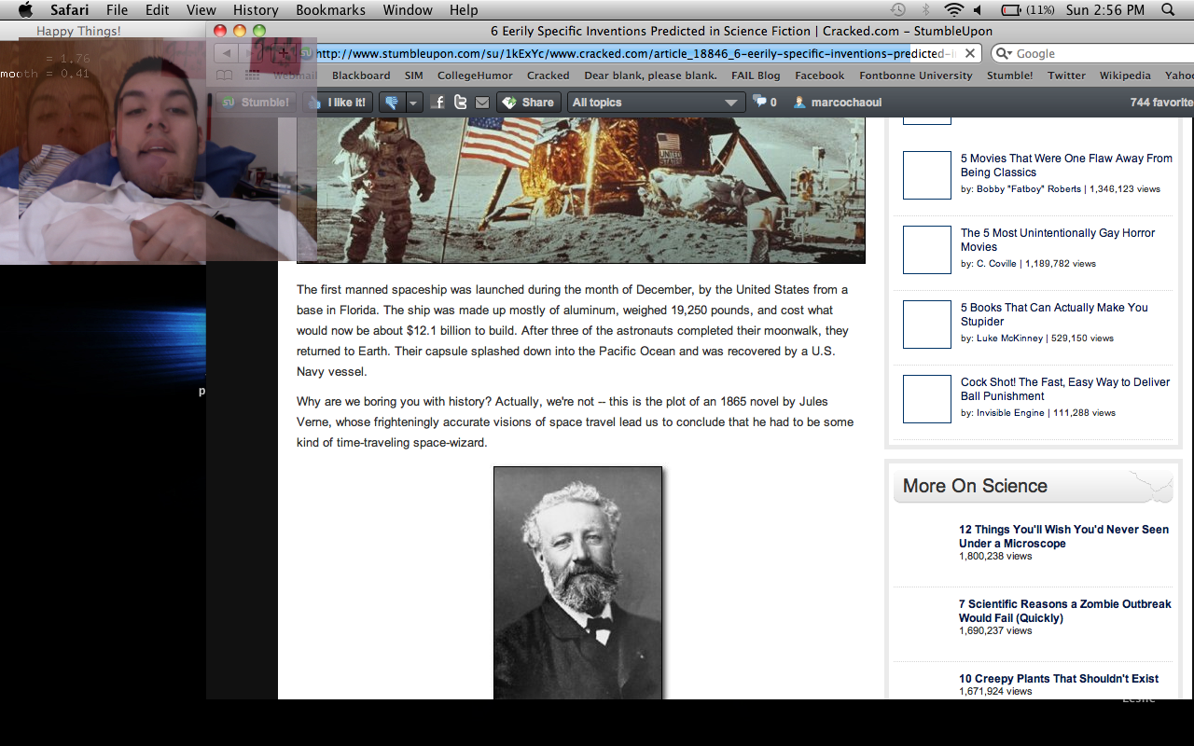Click the email envelope icon in StumbleUpon bar
The height and width of the screenshot is (746, 1194).
(481, 103)
